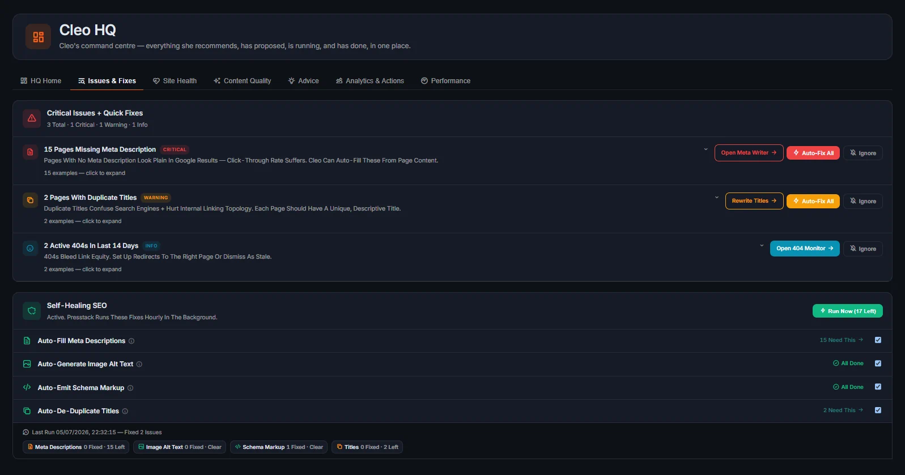Click the Rewrite Titles button

pyautogui.click(x=754, y=201)
